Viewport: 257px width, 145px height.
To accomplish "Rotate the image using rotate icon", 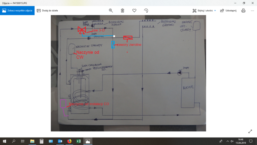I will [x=146, y=11].
